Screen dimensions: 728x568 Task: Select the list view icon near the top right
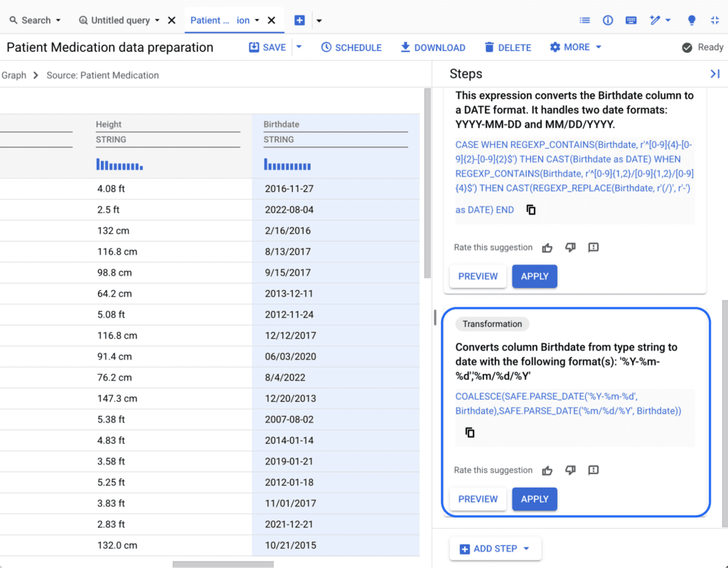[x=584, y=20]
